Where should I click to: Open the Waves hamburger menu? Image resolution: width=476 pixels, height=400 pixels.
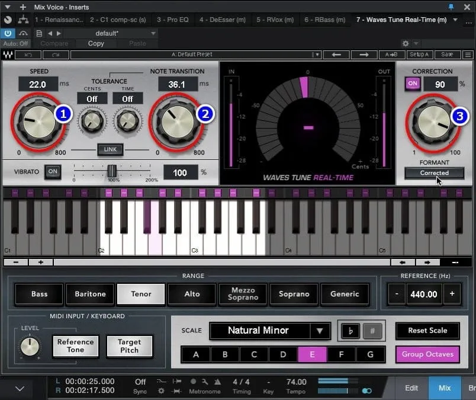coord(468,55)
